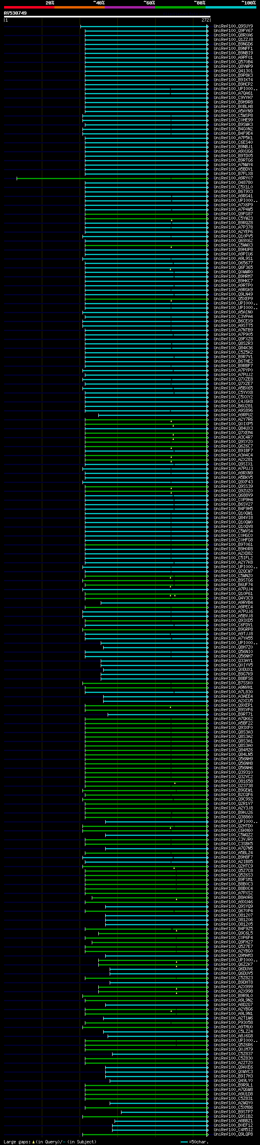Screen dimensions: 260x1145
Task: Select the hit label UniRef100_B7FLX8
Action: point(233,174)
